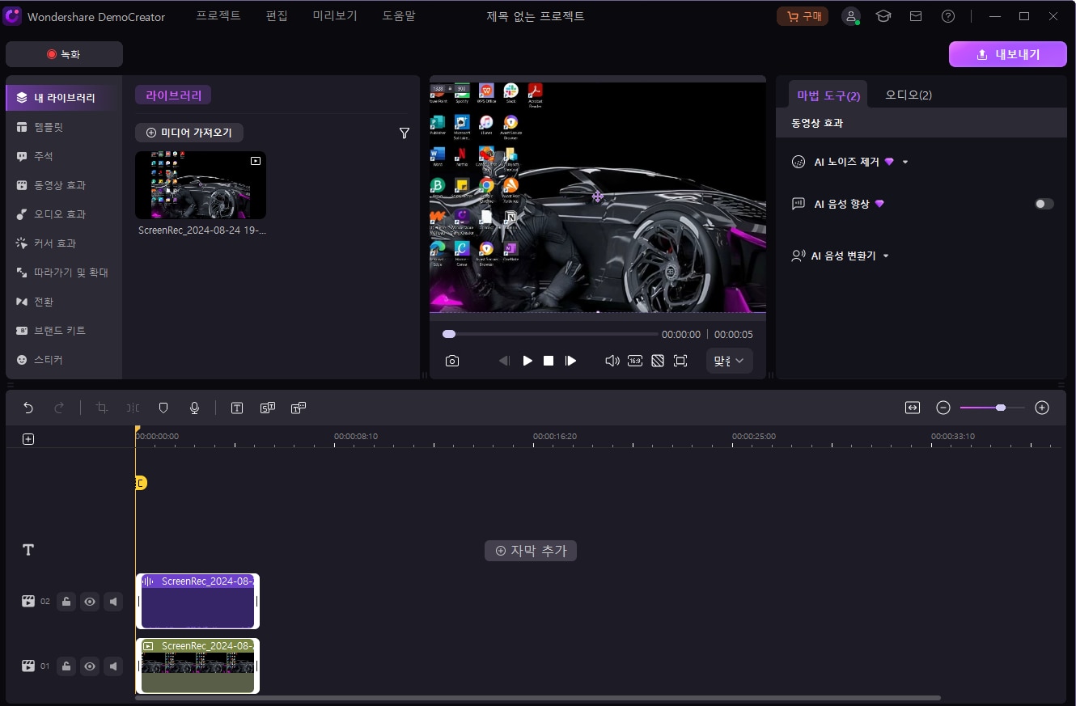Step to the next frame
Image resolution: width=1076 pixels, height=706 pixels.
[x=571, y=361]
